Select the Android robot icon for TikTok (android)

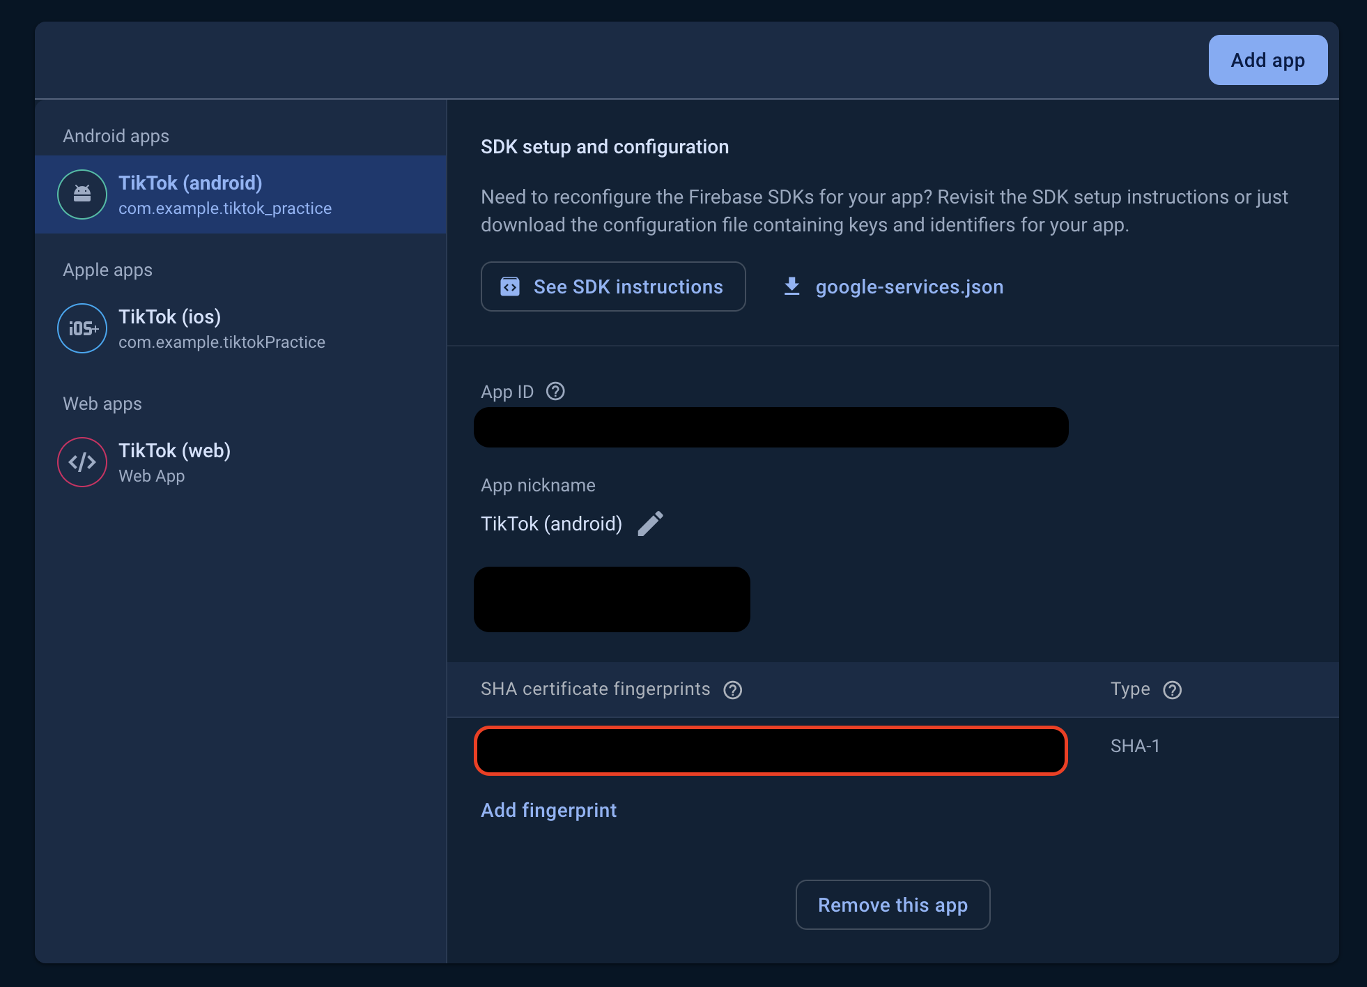tap(82, 194)
